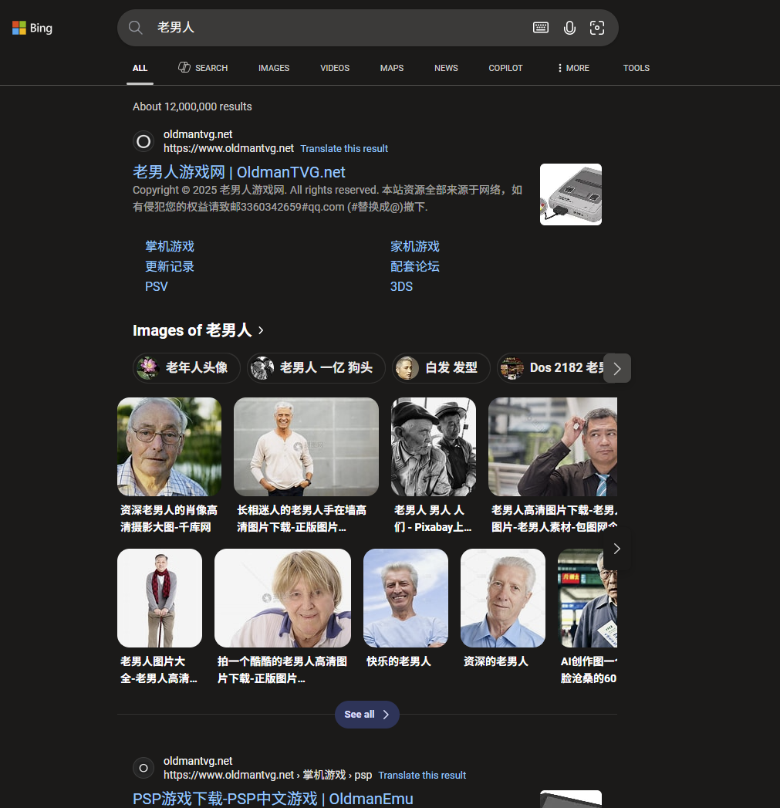Open the PSV sitelink
780x808 pixels.
click(x=156, y=286)
